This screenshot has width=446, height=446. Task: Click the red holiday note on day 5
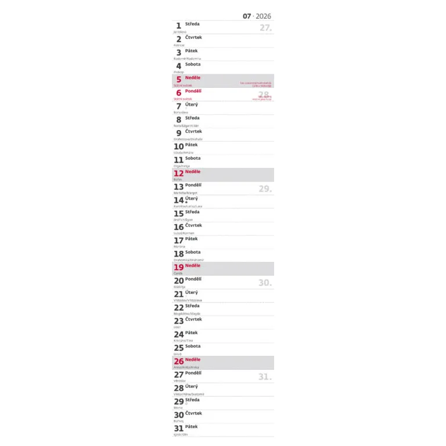256,84
